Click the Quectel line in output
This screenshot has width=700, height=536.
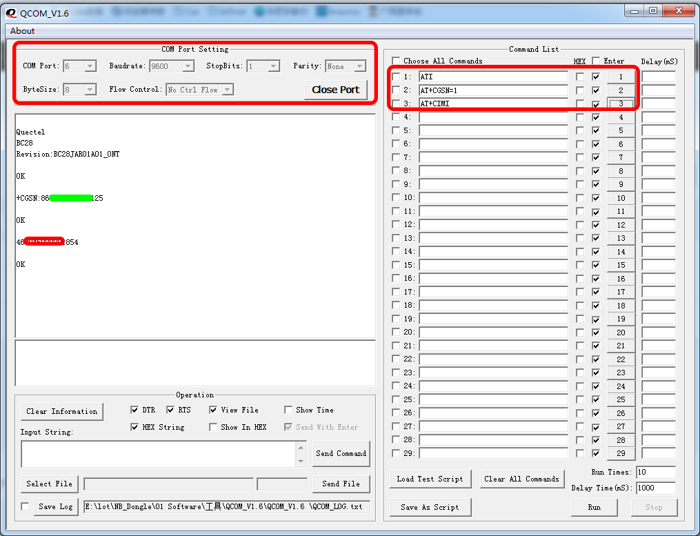pyautogui.click(x=30, y=132)
